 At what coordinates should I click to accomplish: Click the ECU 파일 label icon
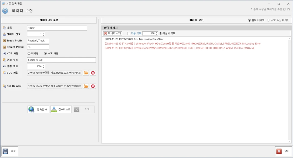(4, 73)
